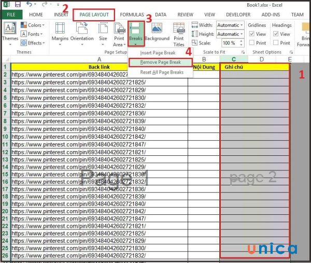Select column A header
The image size is (311, 263).
tap(99, 59)
